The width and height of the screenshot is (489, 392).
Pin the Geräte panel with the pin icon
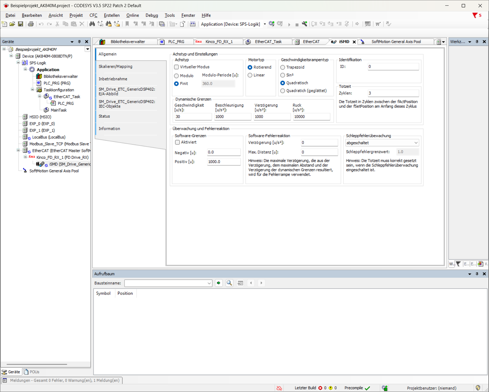click(79, 41)
